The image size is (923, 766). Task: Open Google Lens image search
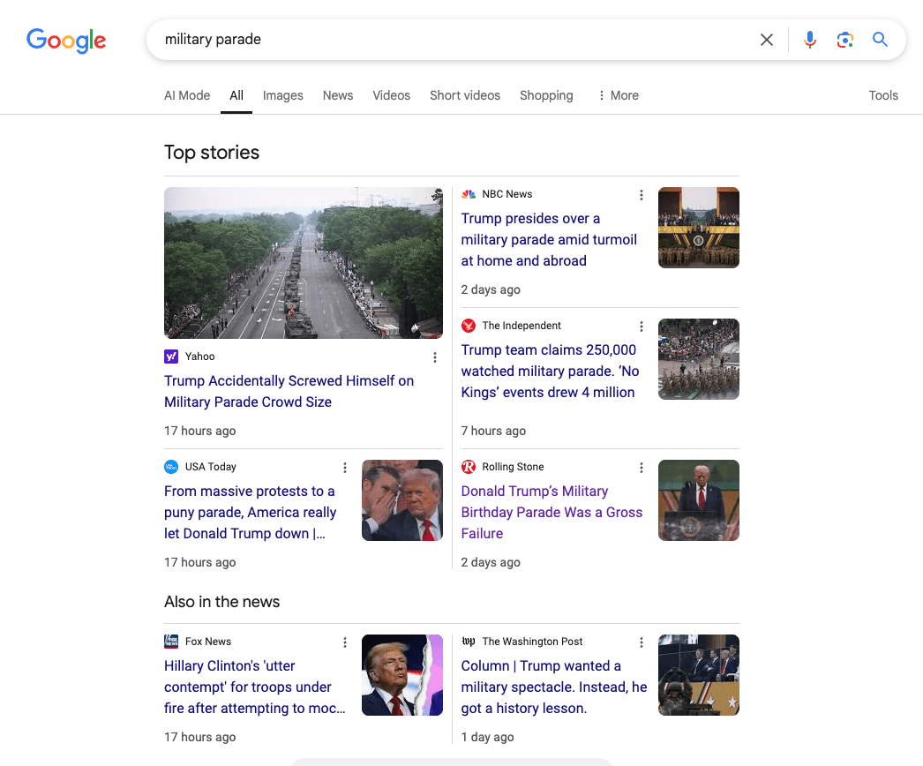click(844, 40)
